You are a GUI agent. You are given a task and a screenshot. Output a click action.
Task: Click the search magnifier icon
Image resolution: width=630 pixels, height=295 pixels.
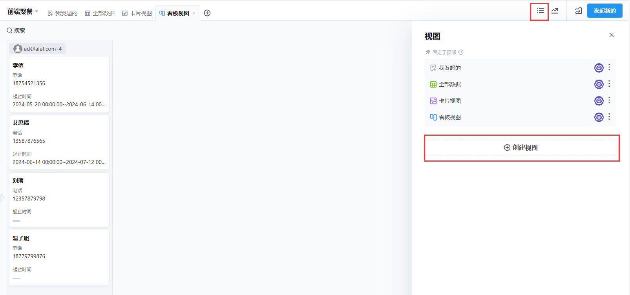point(9,30)
